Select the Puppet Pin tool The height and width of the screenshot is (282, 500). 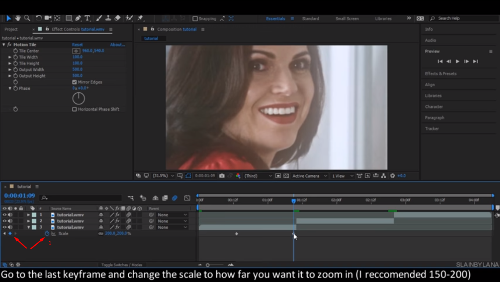pyautogui.click(x=140, y=18)
